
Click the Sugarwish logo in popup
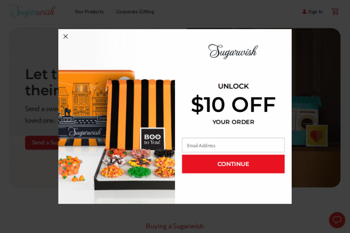click(233, 51)
